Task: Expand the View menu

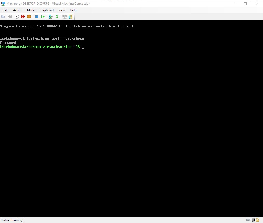Action: coord(62,10)
